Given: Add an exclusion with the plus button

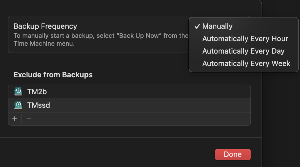Looking at the screenshot, I should click(15, 119).
